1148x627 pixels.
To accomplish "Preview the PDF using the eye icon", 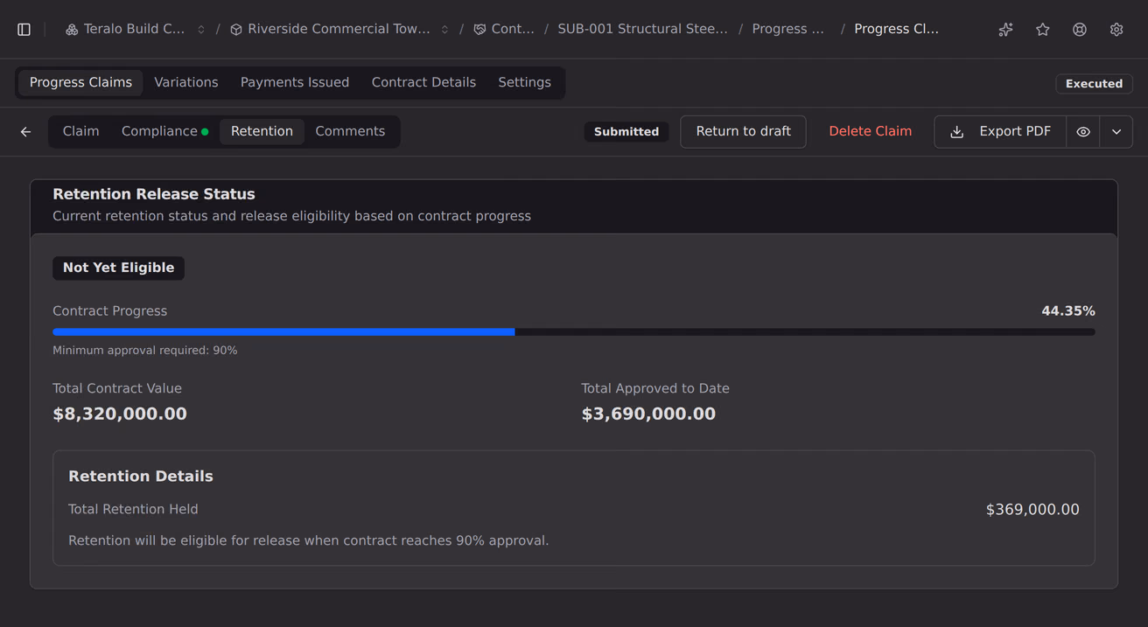I will pos(1083,132).
